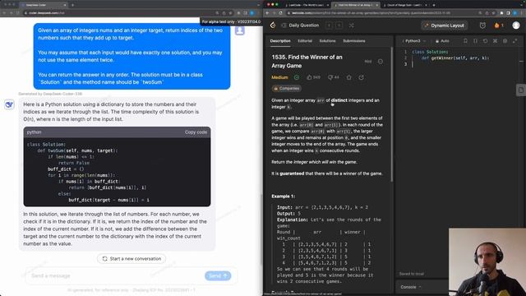Click the circle icon beside Hint
This screenshot has height=296, width=526.
tap(380, 62)
